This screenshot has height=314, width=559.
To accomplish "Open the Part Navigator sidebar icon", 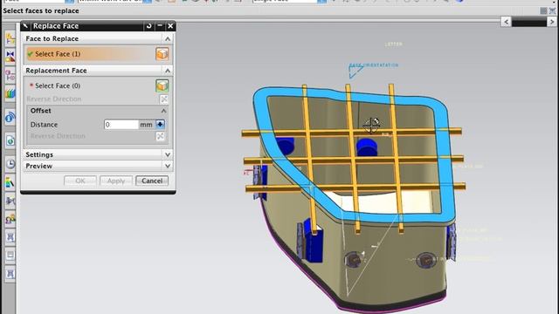I will tap(10, 75).
